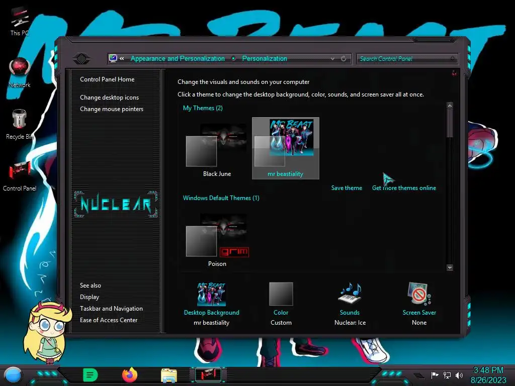Click the window back navigation button
515x386 pixels.
(81, 59)
